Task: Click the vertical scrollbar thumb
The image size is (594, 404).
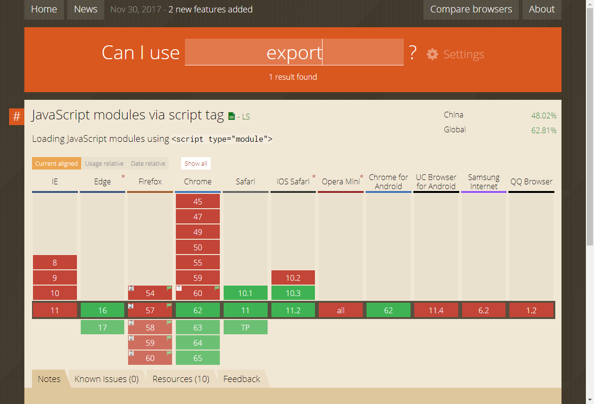Action: coord(590,127)
